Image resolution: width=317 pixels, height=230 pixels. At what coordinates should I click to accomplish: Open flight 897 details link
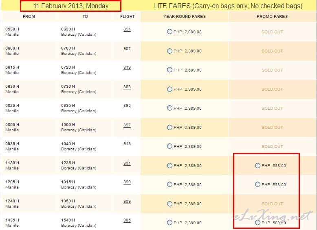(x=127, y=125)
